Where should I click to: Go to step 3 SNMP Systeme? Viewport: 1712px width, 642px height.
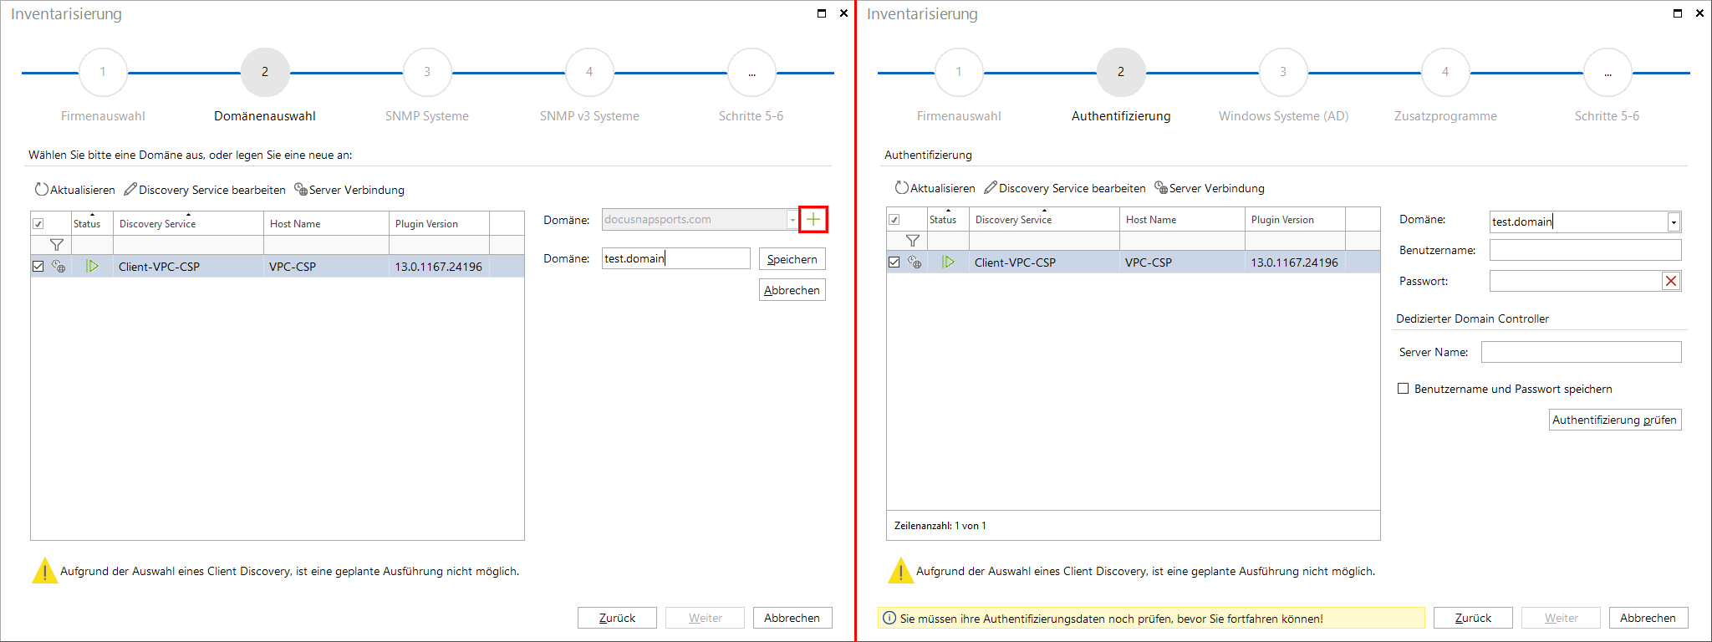(427, 73)
